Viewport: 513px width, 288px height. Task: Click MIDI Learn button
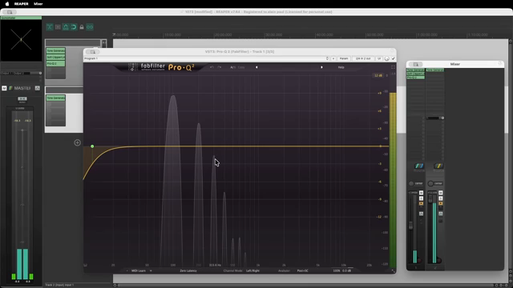click(139, 270)
